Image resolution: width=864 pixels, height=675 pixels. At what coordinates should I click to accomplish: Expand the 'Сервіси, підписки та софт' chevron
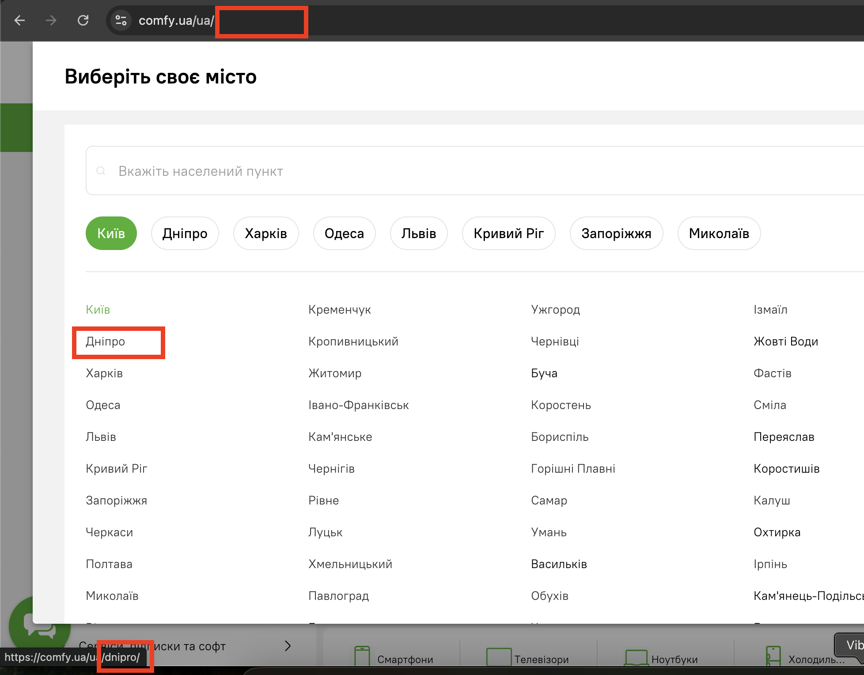click(288, 646)
